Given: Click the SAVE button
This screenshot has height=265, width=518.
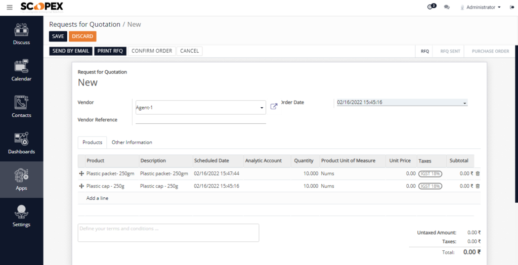Looking at the screenshot, I should click(58, 36).
